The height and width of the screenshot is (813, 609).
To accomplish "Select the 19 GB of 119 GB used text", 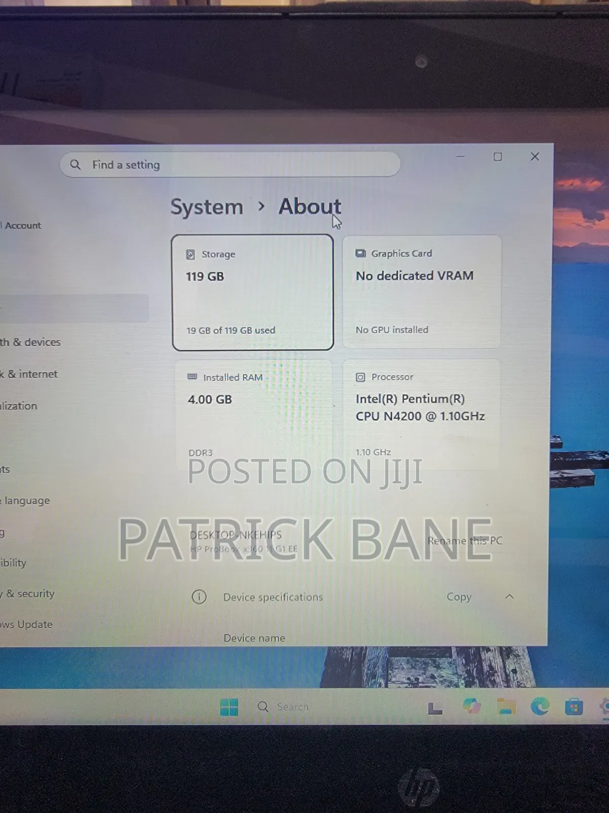I will coord(231,330).
